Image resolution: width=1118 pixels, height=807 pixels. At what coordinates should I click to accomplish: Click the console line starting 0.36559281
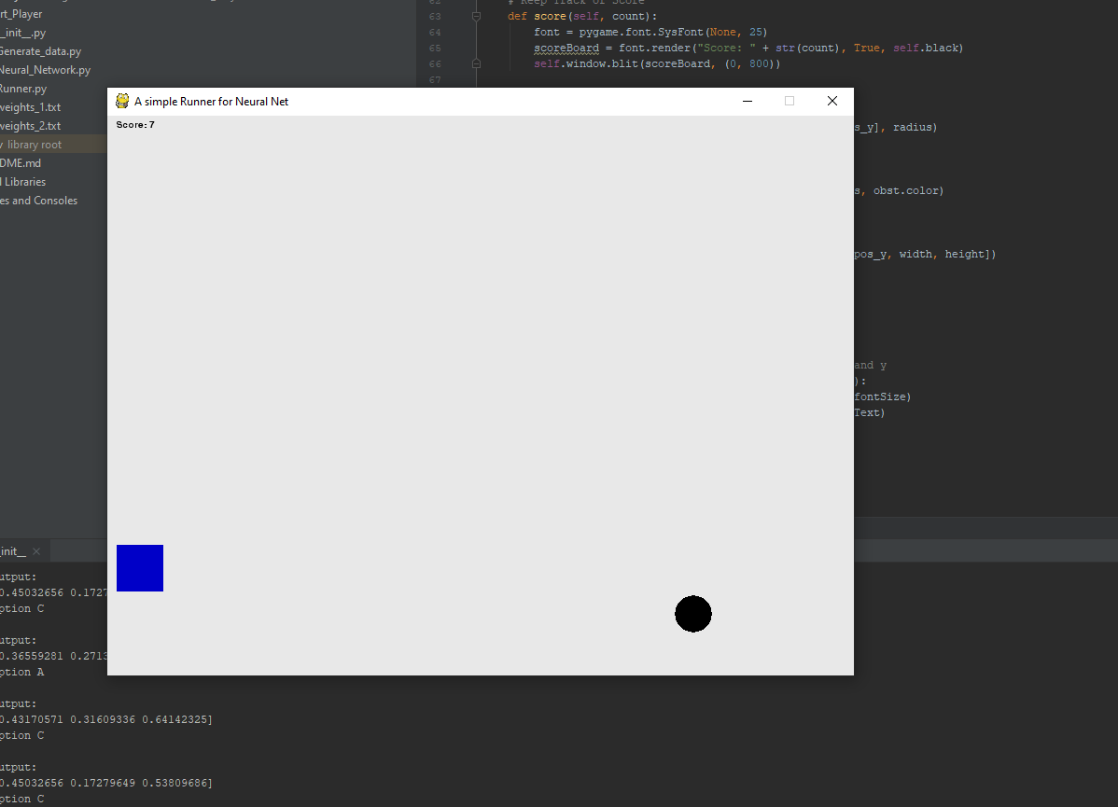tap(53, 656)
